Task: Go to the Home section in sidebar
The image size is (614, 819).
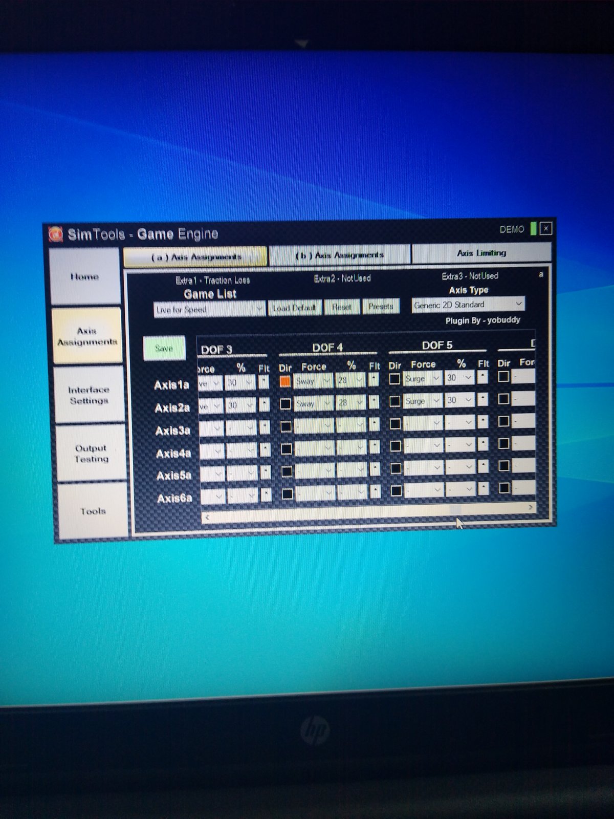Action: tap(84, 277)
